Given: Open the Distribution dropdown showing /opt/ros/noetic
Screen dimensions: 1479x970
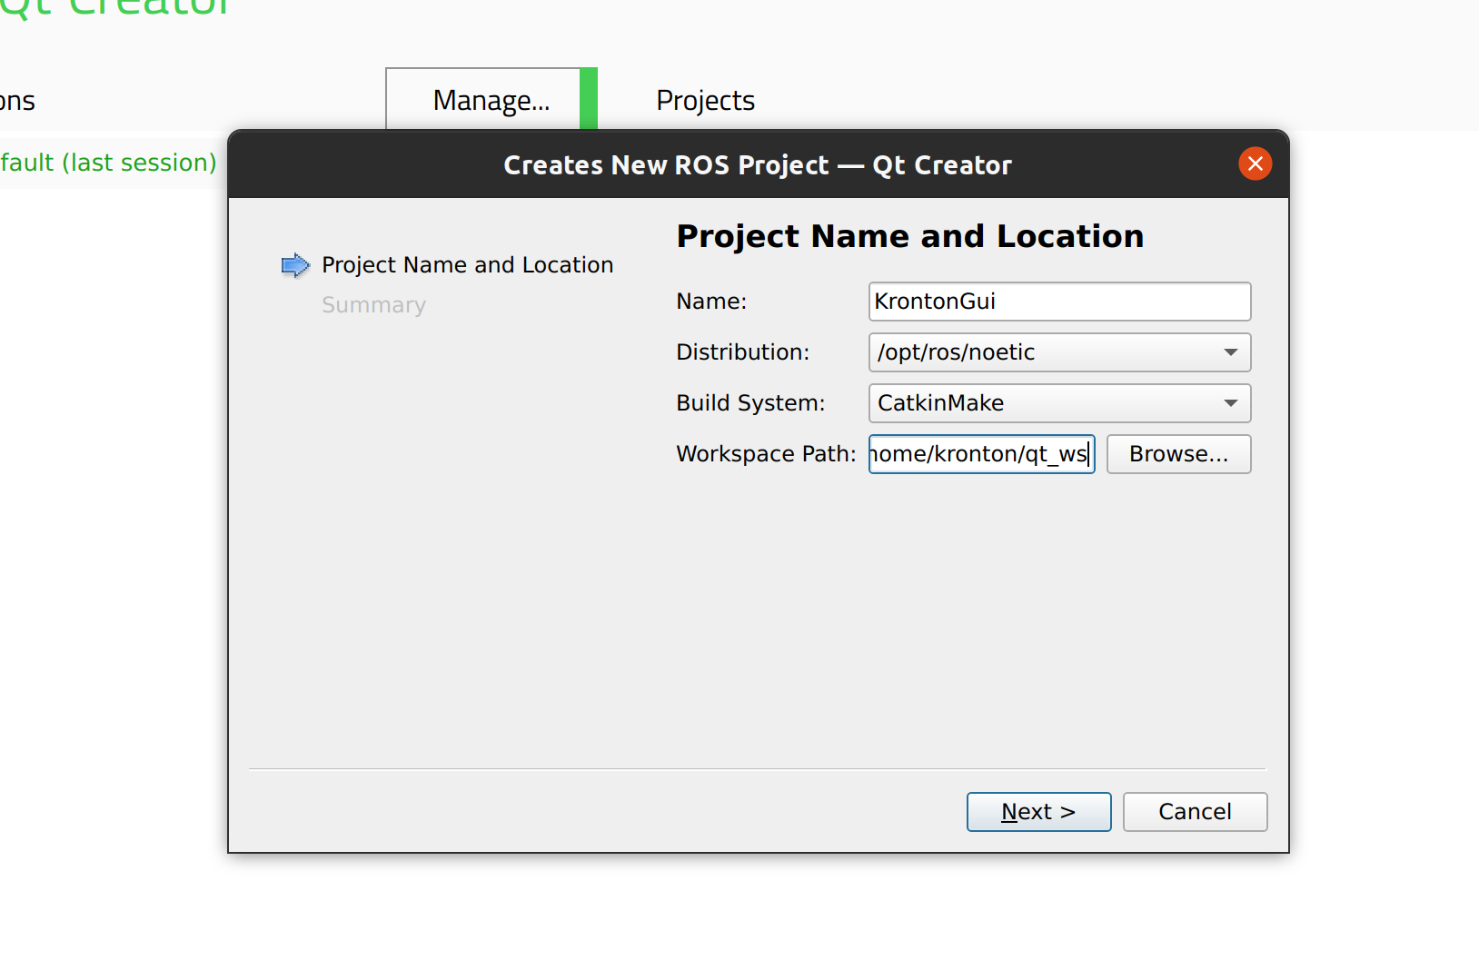Looking at the screenshot, I should pyautogui.click(x=1059, y=352).
